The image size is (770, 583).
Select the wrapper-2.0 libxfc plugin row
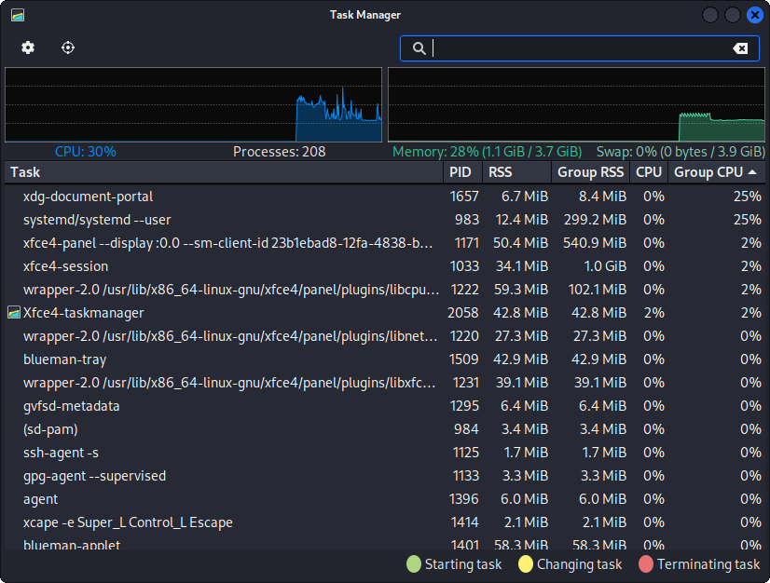pyautogui.click(x=385, y=383)
